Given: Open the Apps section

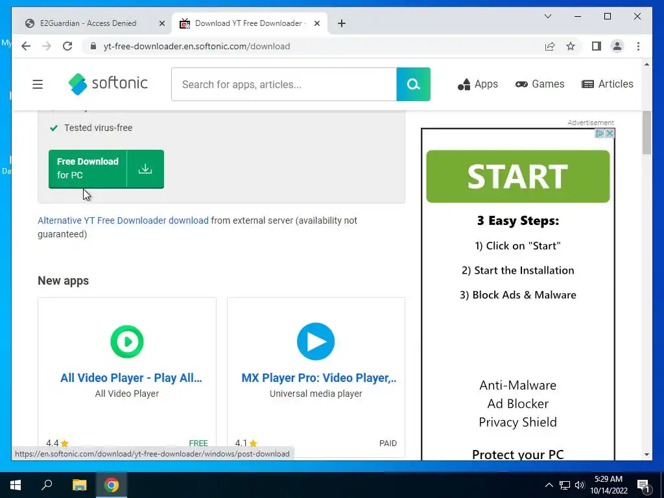Looking at the screenshot, I should 478,84.
